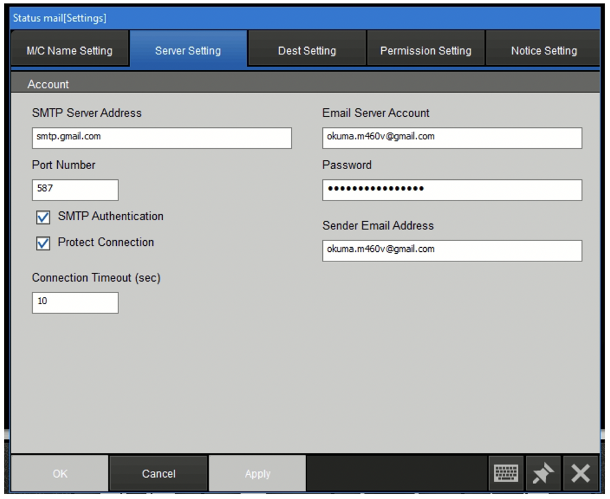Image resolution: width=610 pixels, height=499 pixels.
Task: Edit the Connection Timeout value
Action: (x=74, y=302)
